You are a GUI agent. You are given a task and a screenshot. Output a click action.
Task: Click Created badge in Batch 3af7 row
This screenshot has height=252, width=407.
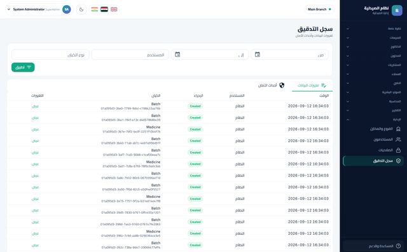click(195, 153)
